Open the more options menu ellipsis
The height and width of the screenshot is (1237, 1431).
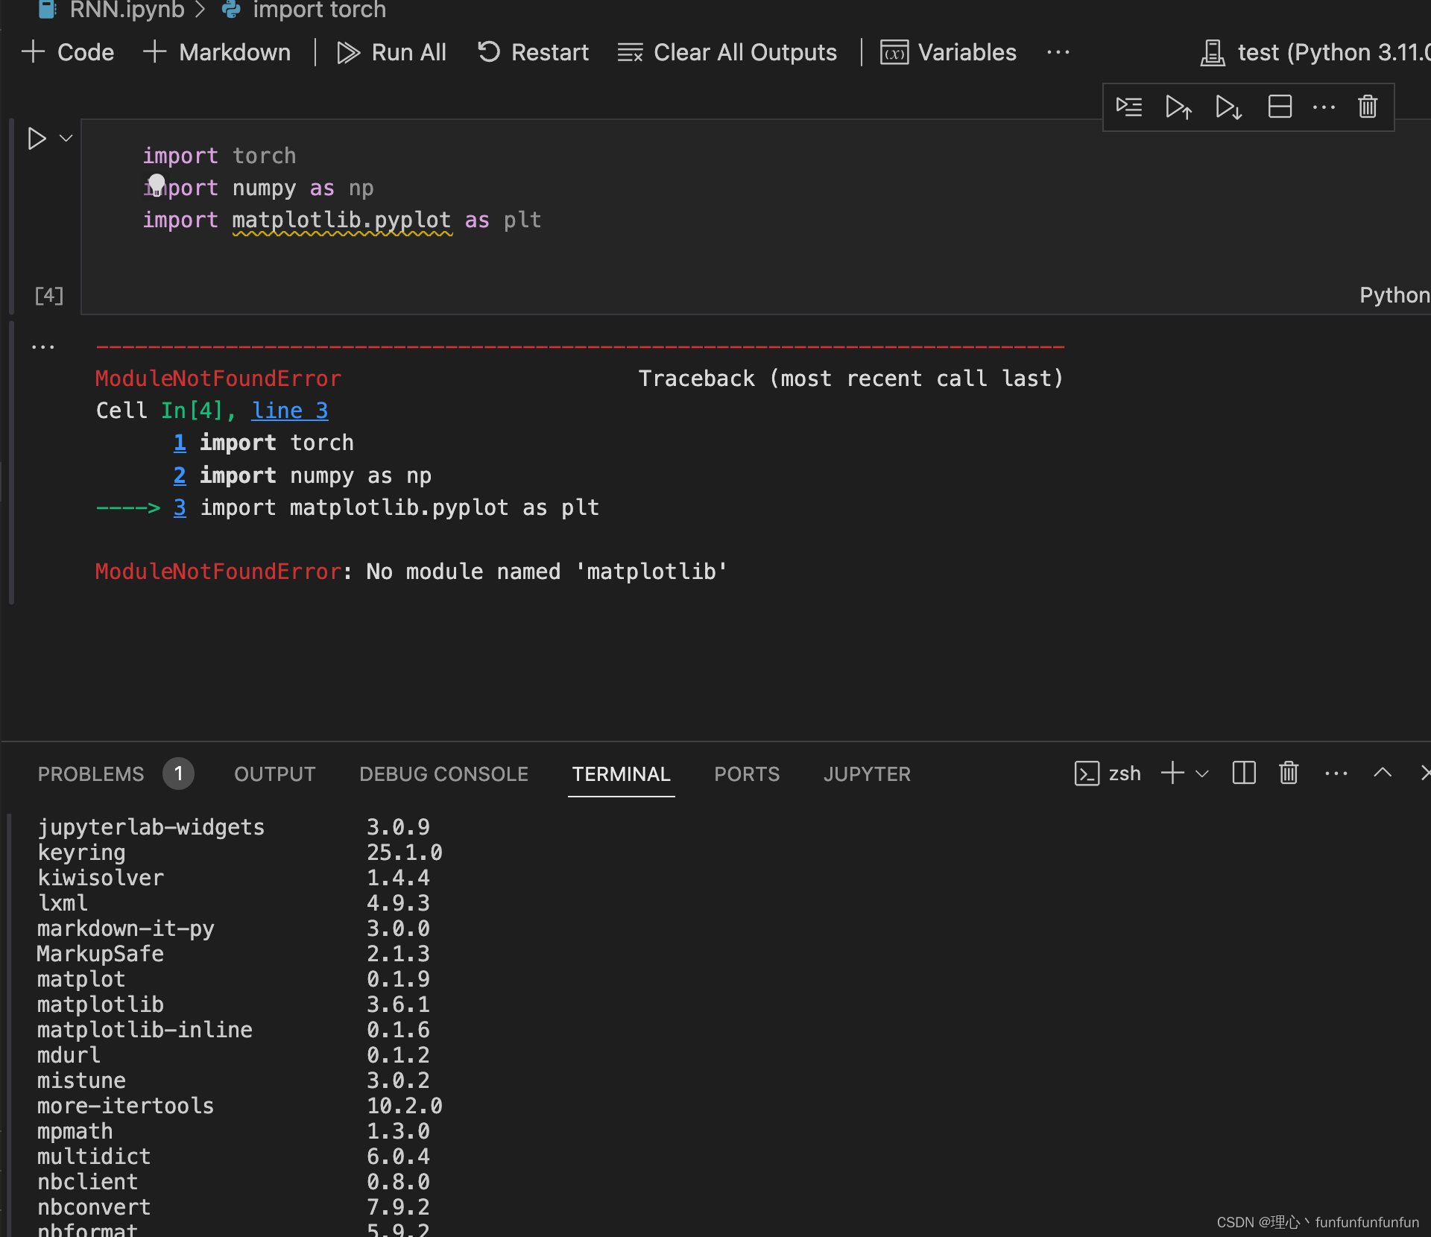click(x=1058, y=51)
